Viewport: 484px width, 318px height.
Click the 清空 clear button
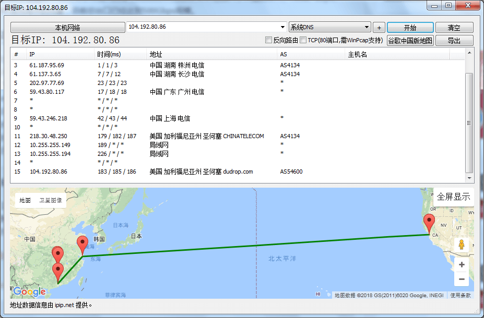pyautogui.click(x=454, y=28)
